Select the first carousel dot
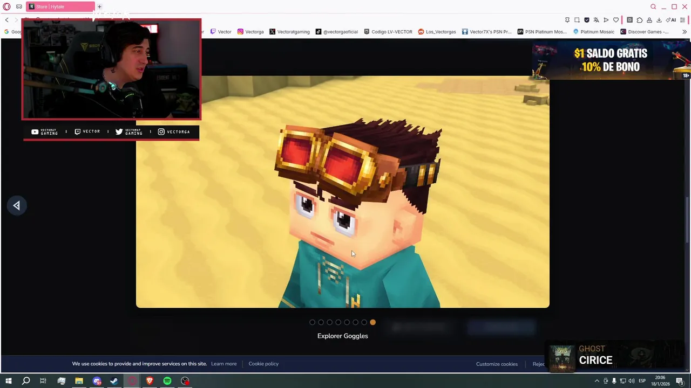Image resolution: width=691 pixels, height=388 pixels. pyautogui.click(x=312, y=322)
